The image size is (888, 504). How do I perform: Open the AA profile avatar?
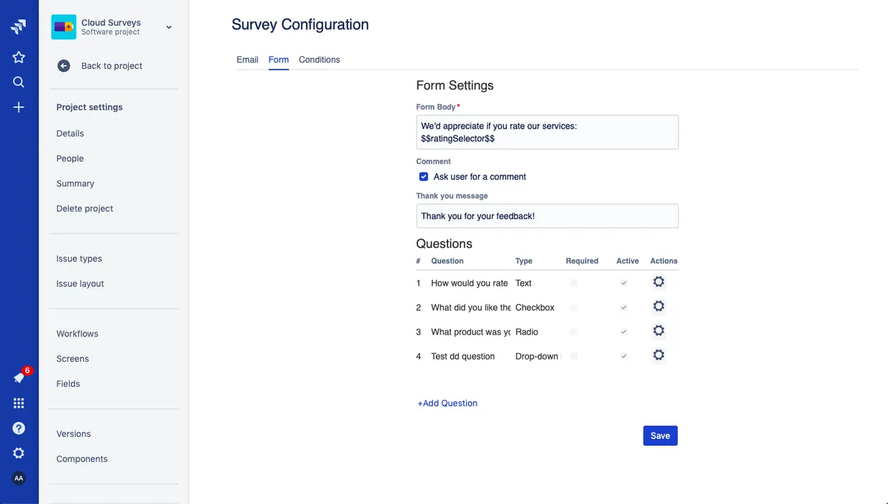(18, 478)
